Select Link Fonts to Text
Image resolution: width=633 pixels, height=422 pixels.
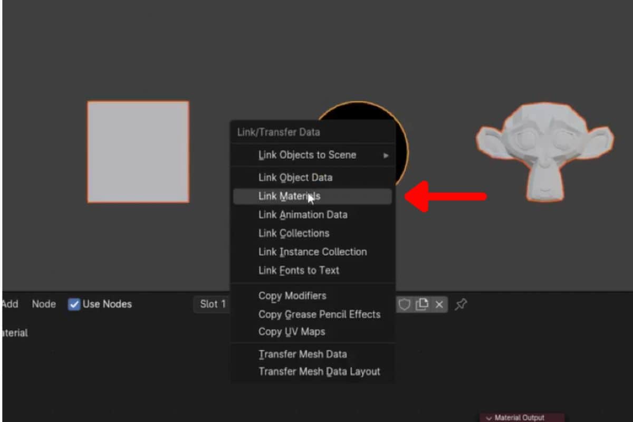(299, 270)
